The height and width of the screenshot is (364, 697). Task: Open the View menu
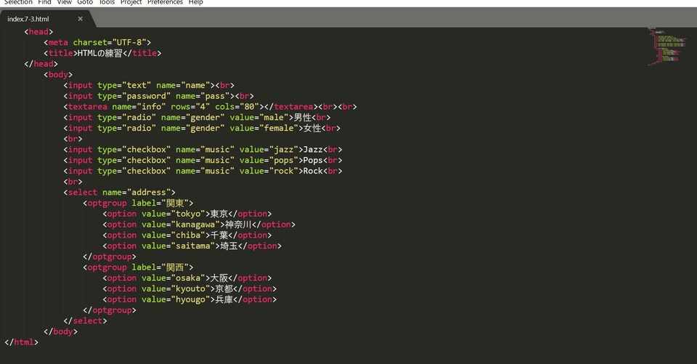pos(64,2)
